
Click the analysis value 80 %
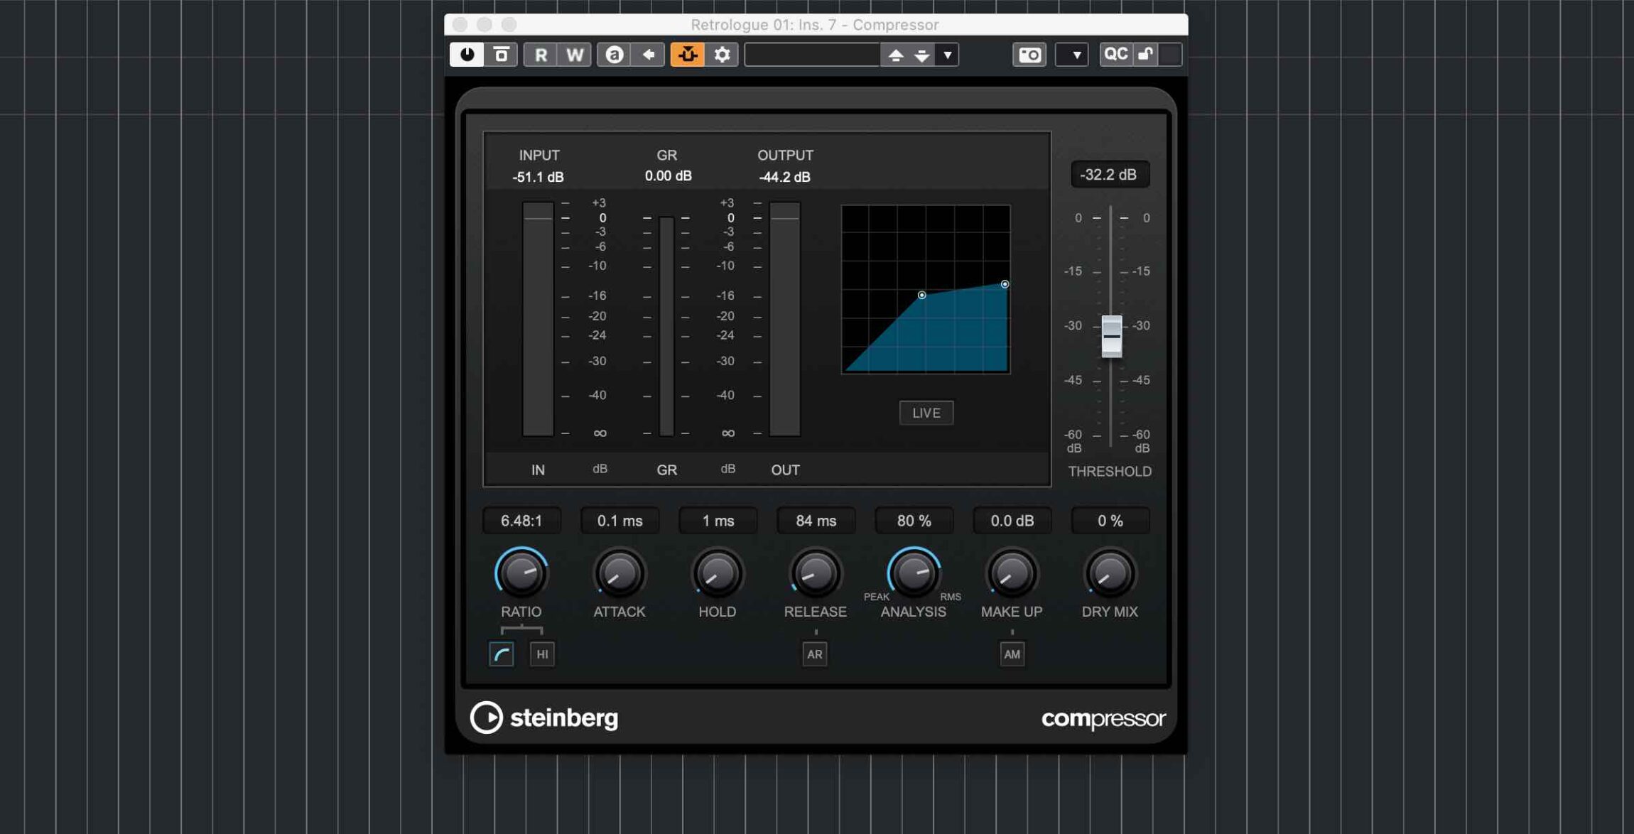coord(914,521)
